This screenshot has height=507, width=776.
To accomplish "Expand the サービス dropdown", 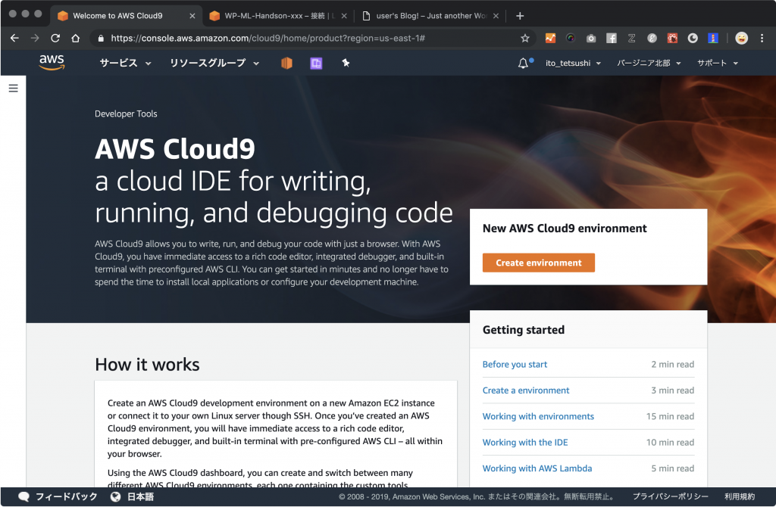I will click(x=125, y=64).
